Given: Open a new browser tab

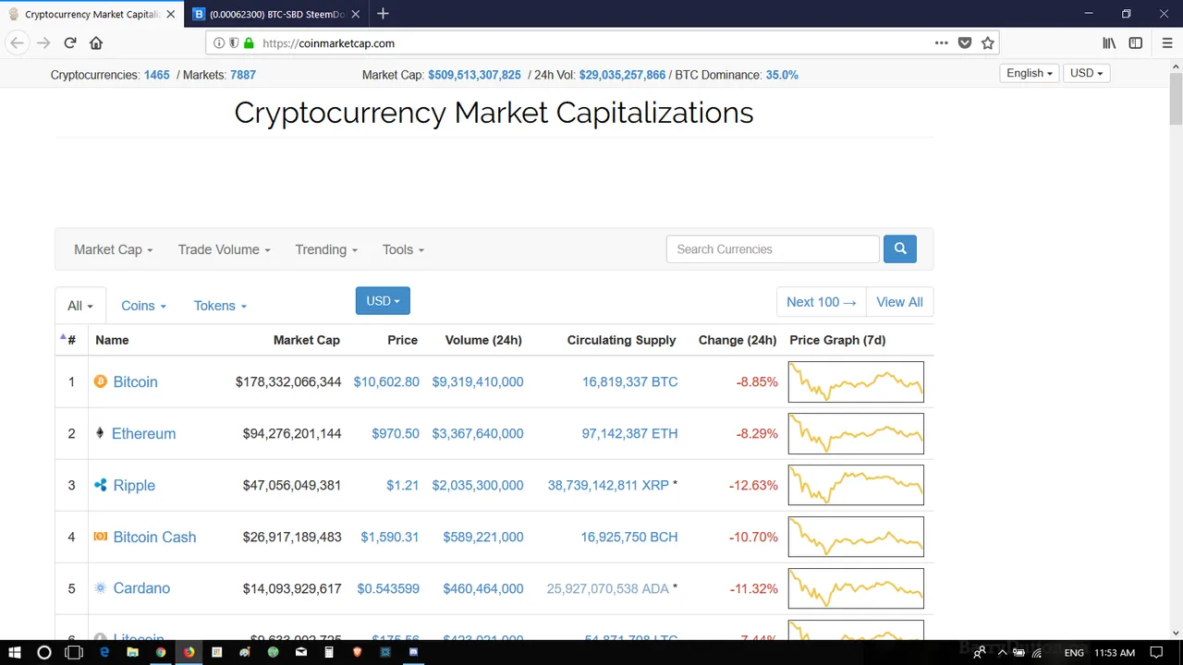Looking at the screenshot, I should click(383, 14).
